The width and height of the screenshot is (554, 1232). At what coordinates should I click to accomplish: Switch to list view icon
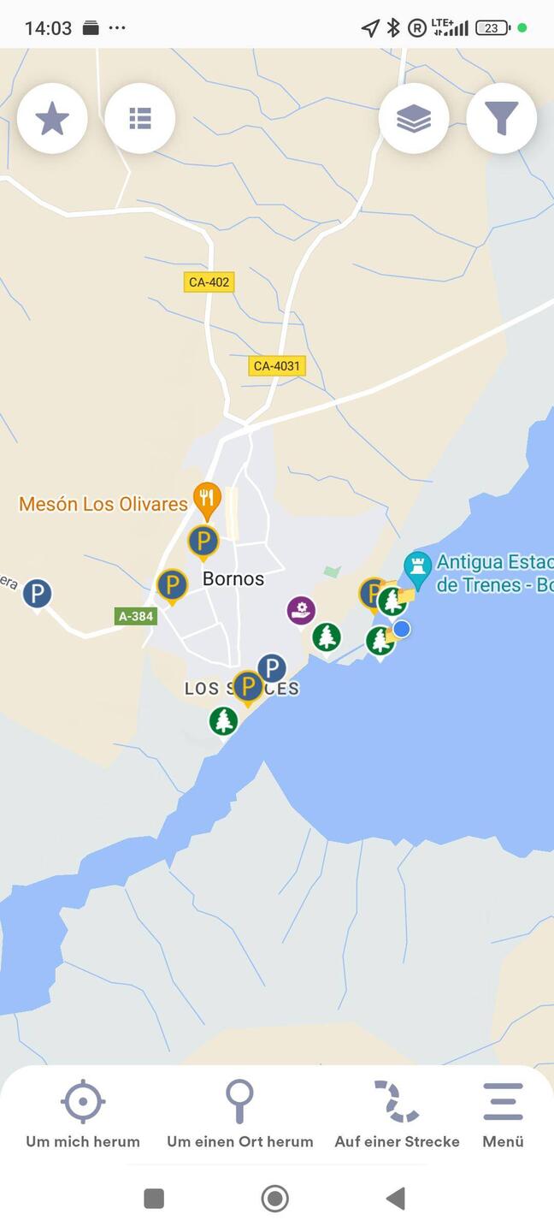140,118
